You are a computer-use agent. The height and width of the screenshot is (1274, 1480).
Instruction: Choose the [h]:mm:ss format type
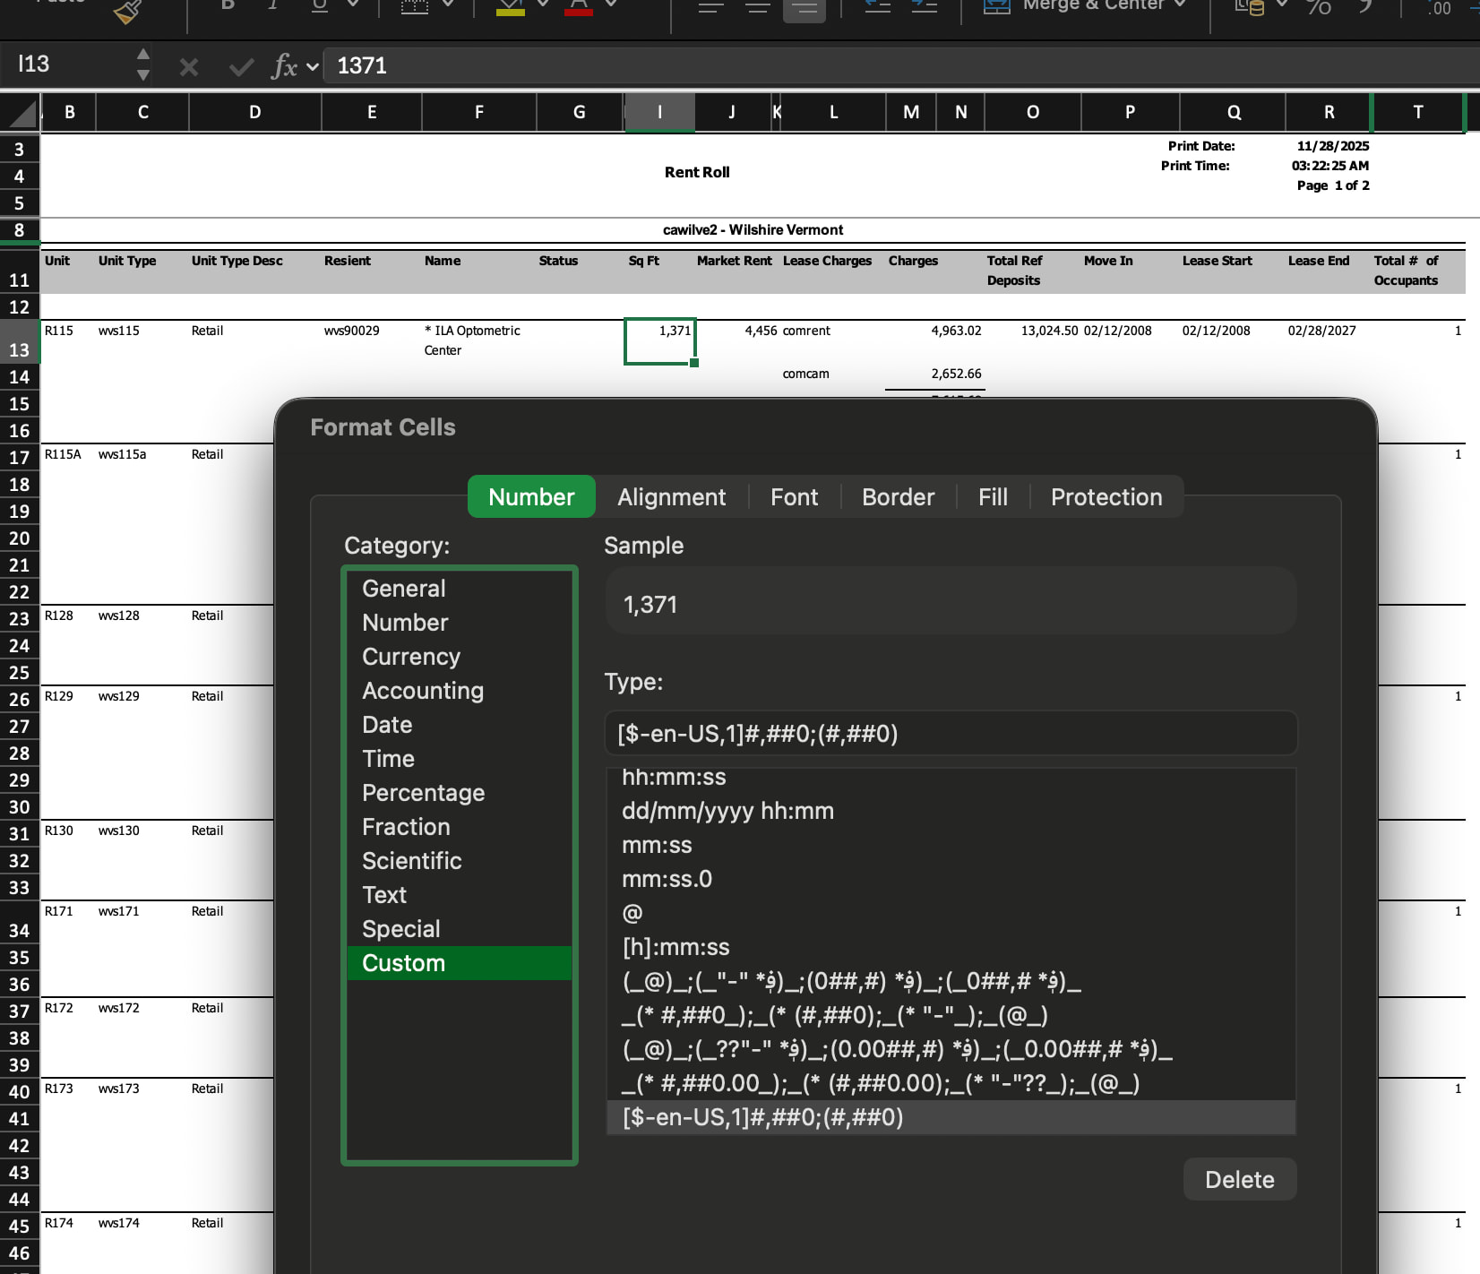tap(675, 947)
